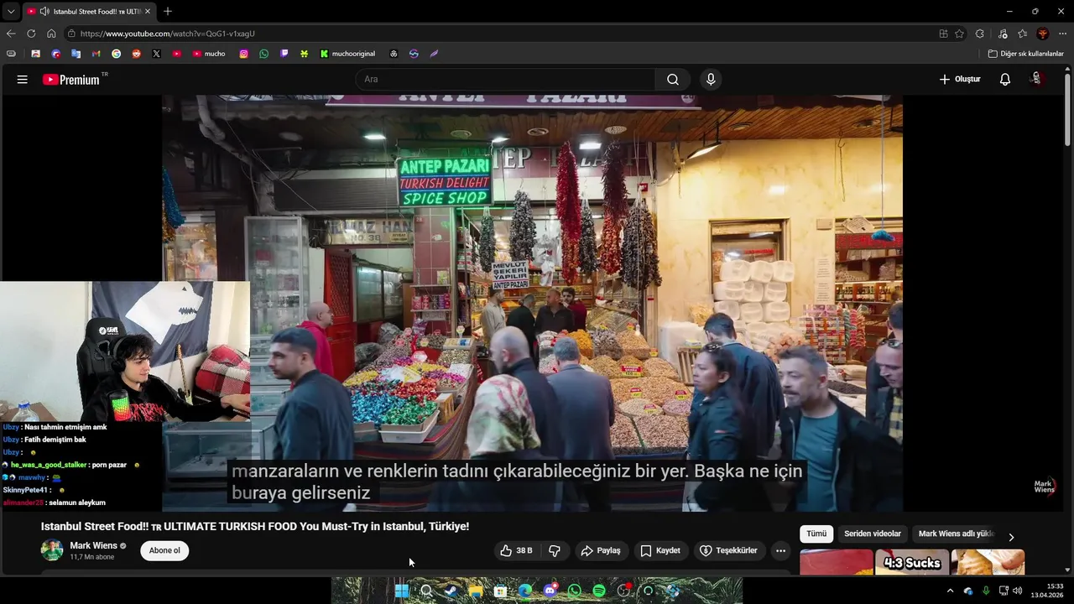Save video with Kaydet button
Viewport: 1074px width, 604px height.
click(660, 550)
